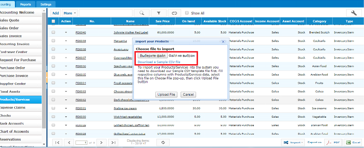Open the Import dropdown at bottom

(293, 142)
